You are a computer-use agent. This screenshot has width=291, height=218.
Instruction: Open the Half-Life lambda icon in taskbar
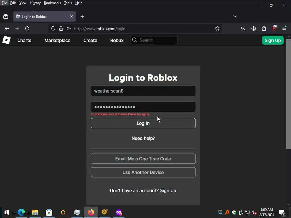tap(105, 212)
